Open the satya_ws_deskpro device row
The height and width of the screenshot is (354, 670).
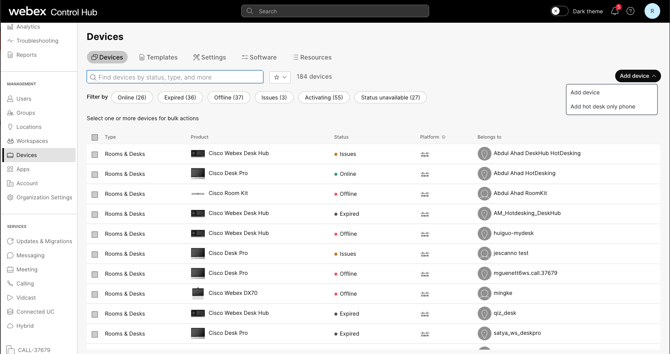373,334
